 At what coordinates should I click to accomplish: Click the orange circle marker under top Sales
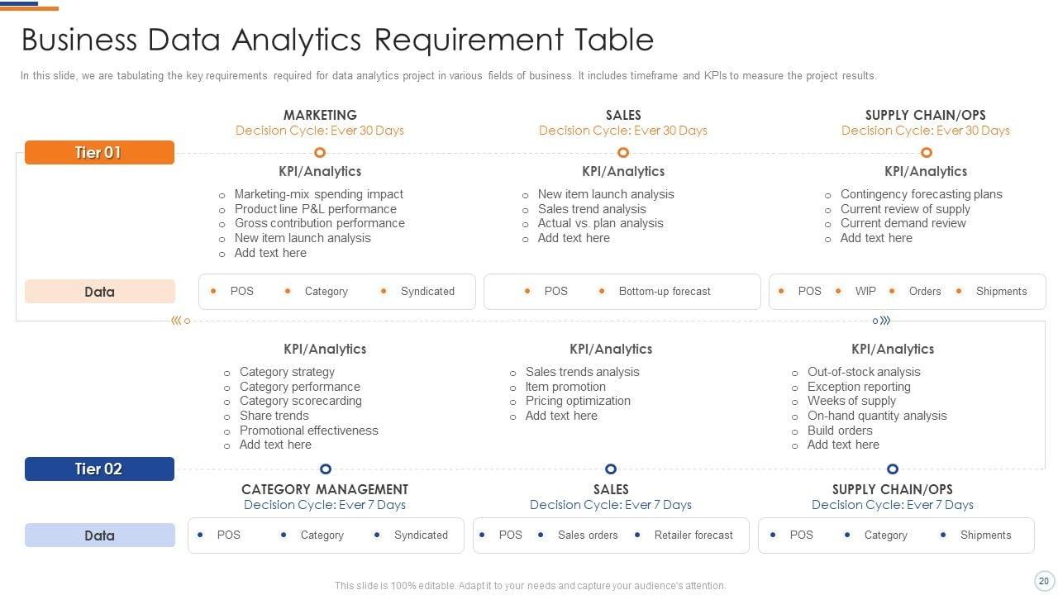623,152
